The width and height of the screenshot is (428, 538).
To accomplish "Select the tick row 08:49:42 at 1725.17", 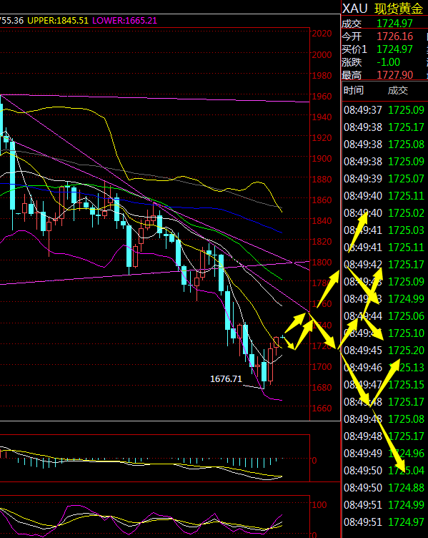I will coord(384,264).
